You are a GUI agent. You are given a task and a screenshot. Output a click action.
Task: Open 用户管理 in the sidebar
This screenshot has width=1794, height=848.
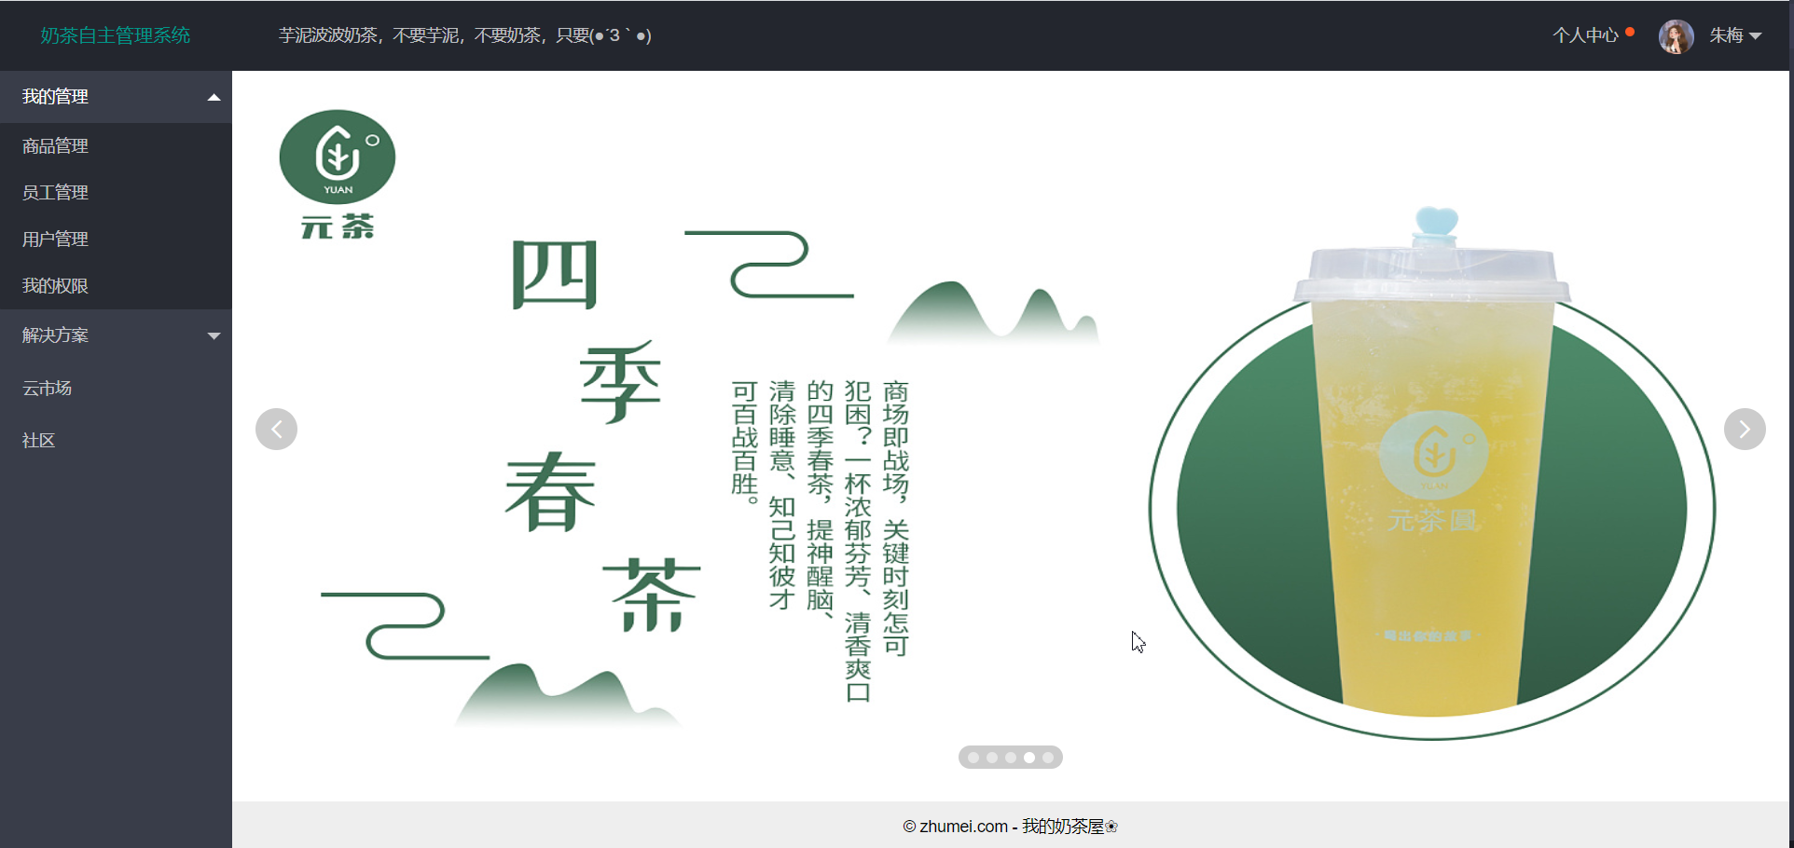click(x=116, y=239)
